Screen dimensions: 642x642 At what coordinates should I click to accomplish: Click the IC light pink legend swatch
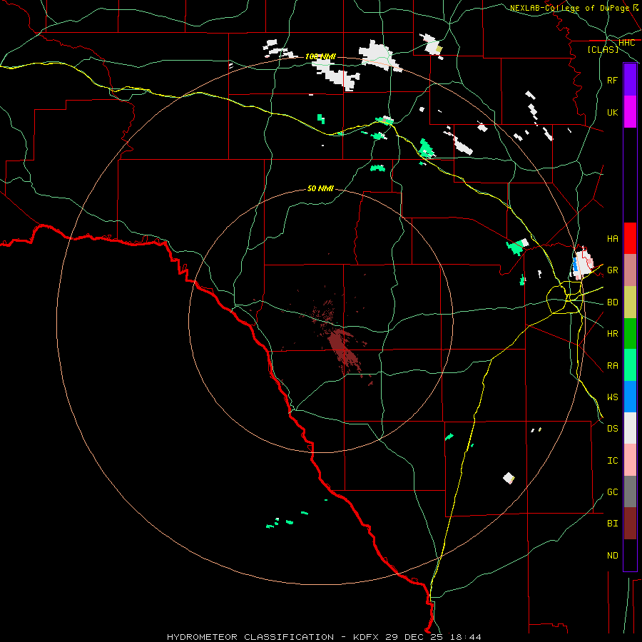(x=630, y=460)
